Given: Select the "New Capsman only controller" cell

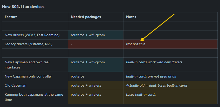Looking at the screenshot, I should [28, 76].
